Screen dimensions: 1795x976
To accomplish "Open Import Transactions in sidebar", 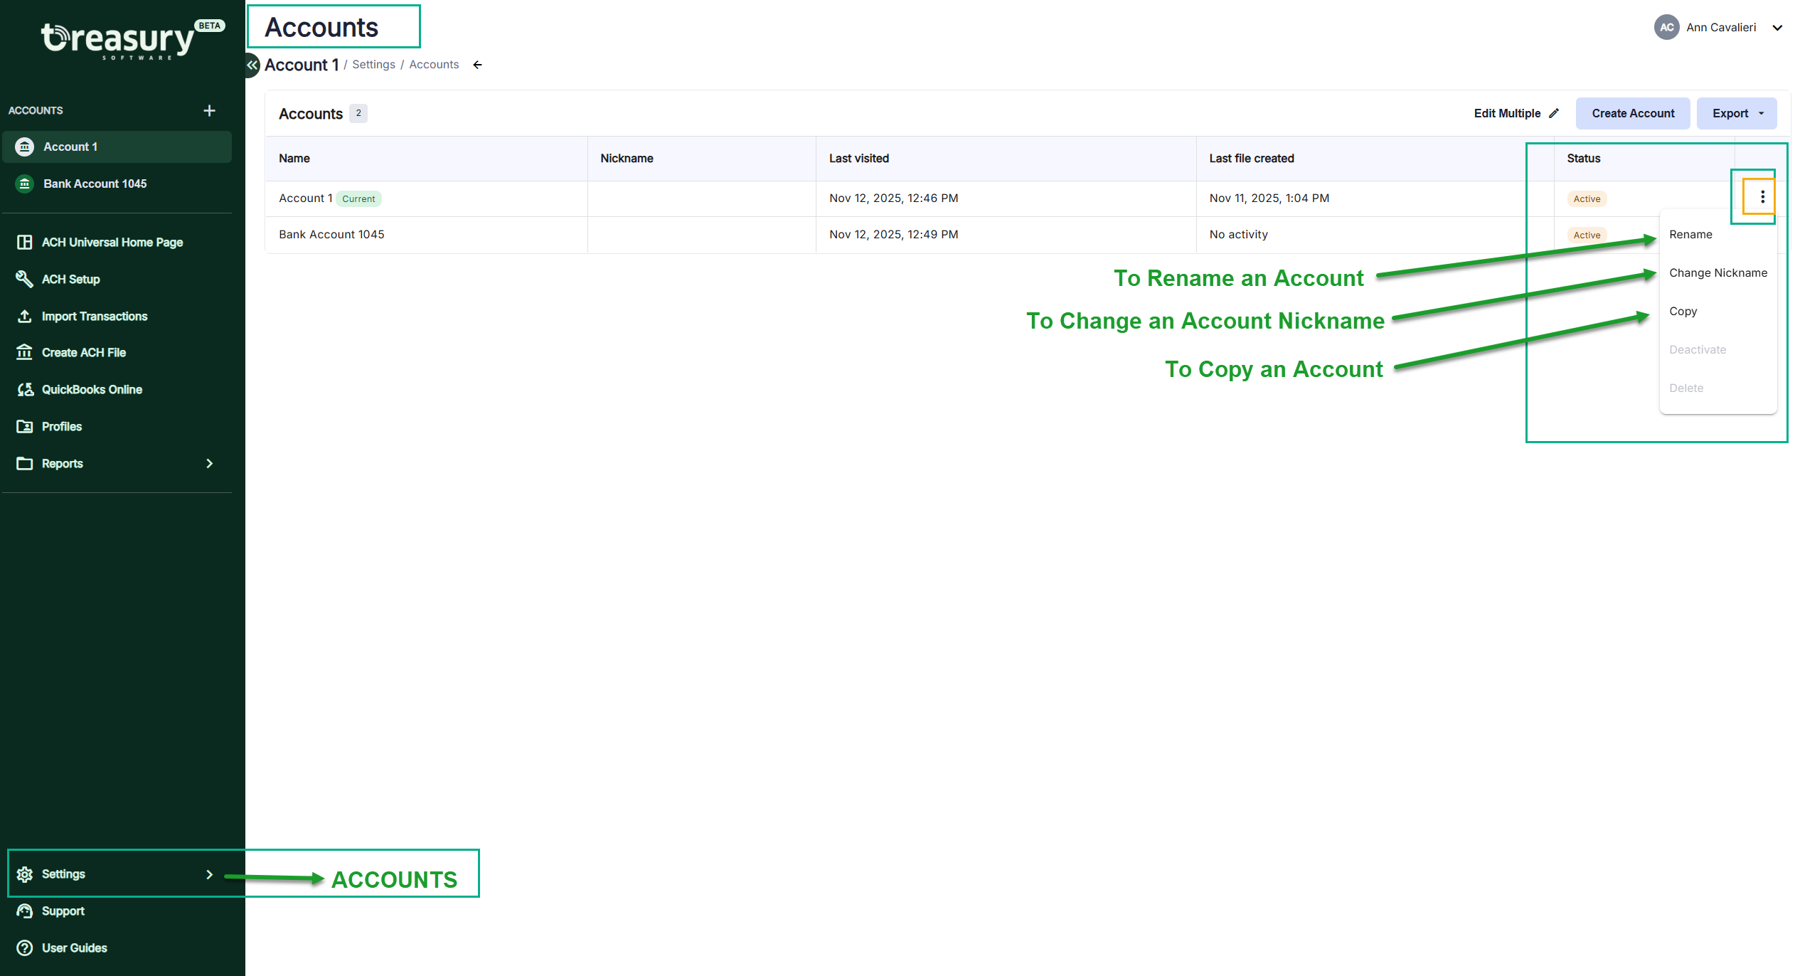I will 94,316.
